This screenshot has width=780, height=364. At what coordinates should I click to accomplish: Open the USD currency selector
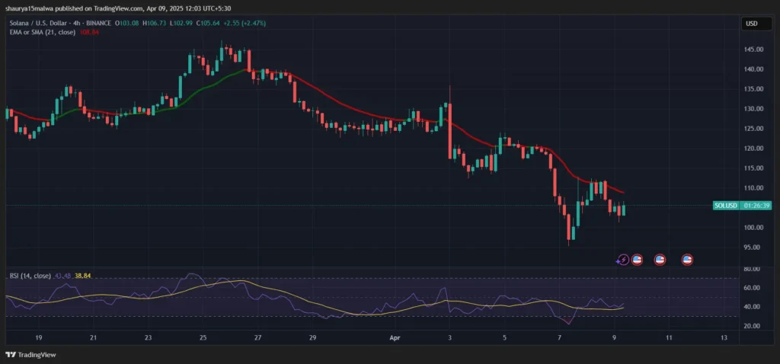coord(751,24)
